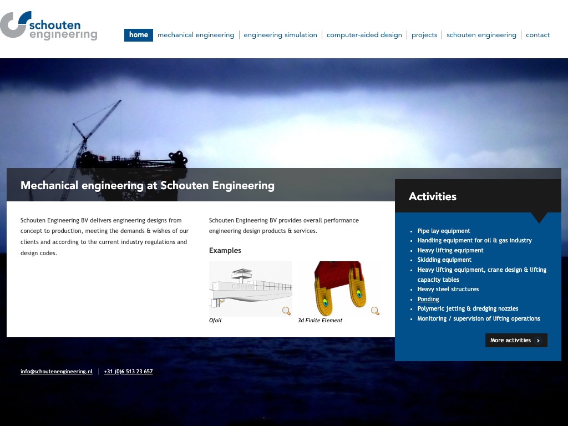Select computer-aided design menu item

[x=364, y=35]
